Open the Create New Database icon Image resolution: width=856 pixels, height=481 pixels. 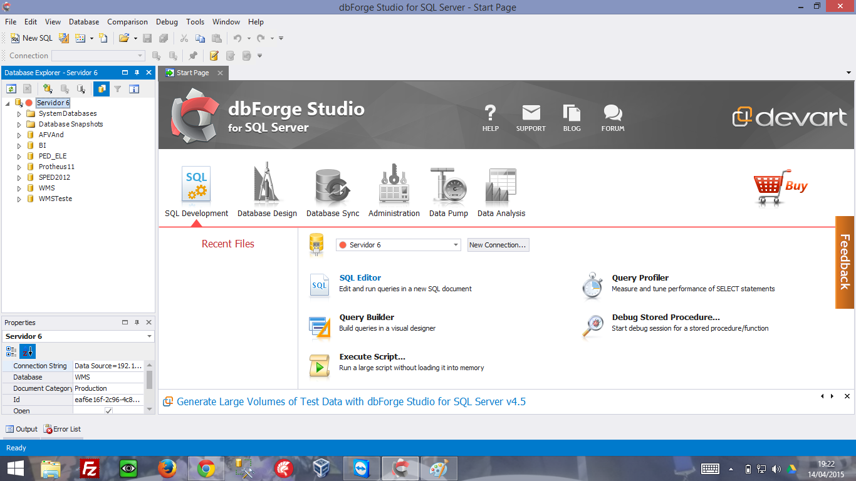pos(48,88)
